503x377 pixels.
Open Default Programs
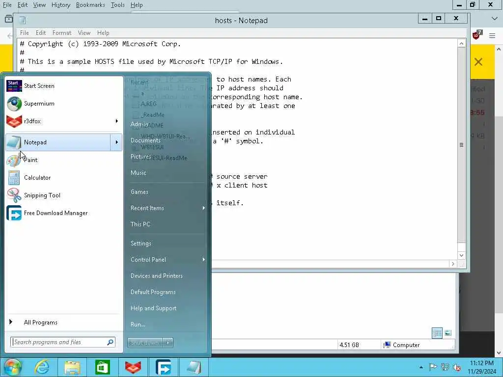(x=153, y=292)
